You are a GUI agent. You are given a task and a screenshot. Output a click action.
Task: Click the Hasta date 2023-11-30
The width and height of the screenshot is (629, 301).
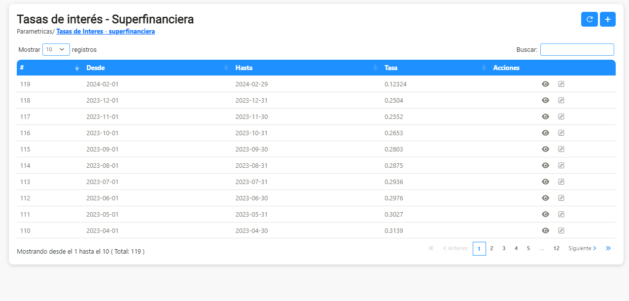point(252,116)
